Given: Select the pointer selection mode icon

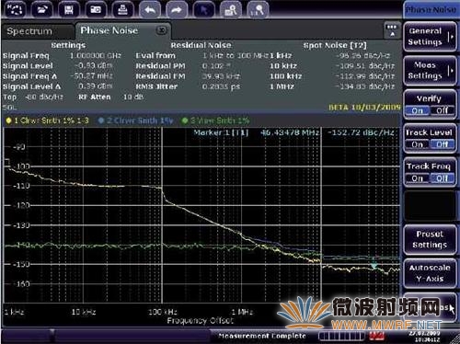Looking at the screenshot, I should click(x=203, y=9).
